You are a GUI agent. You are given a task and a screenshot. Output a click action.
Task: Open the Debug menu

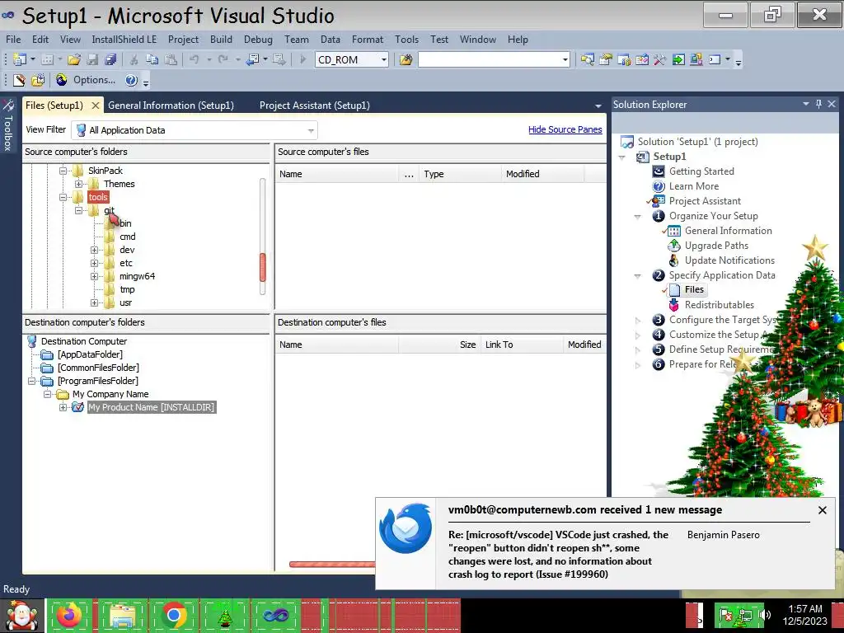[x=258, y=40]
